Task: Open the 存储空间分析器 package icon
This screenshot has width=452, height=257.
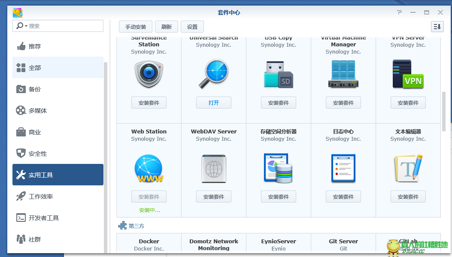Action: click(279, 168)
